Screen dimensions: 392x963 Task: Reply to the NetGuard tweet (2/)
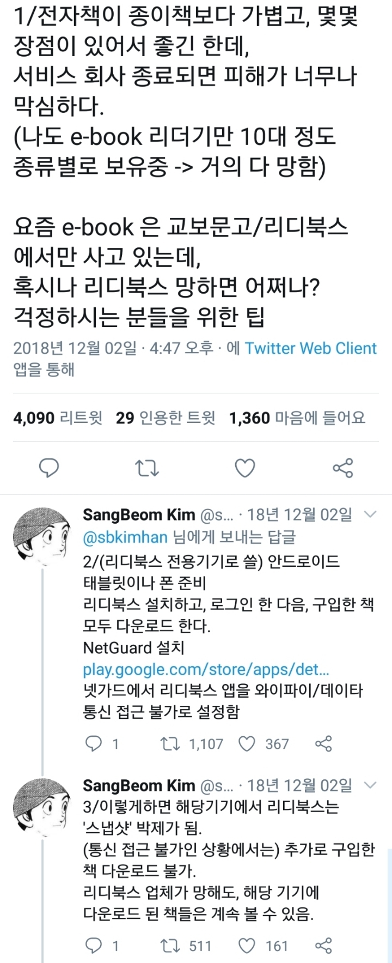95,744
